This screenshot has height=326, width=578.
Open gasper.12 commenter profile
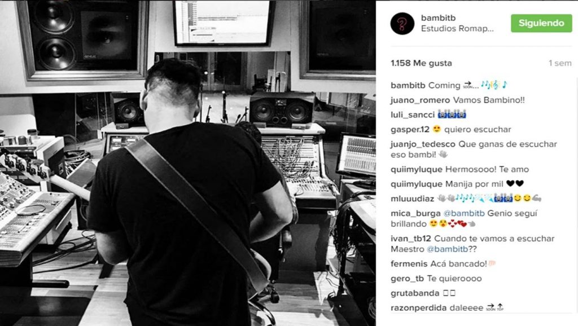click(410, 130)
